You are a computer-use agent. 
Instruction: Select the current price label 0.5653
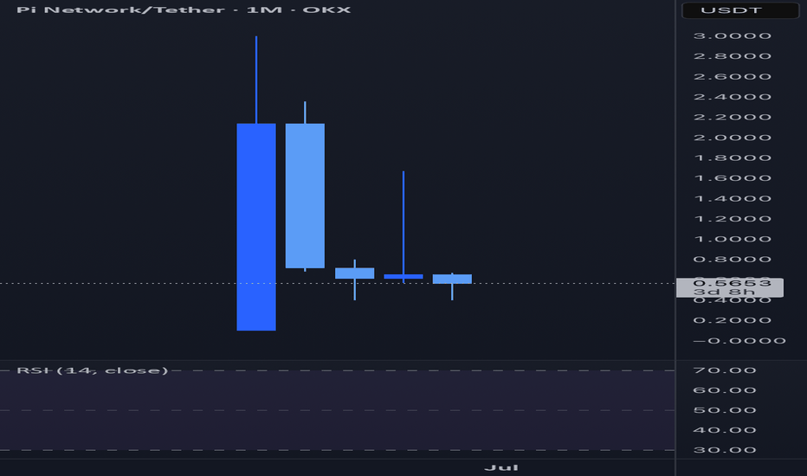[732, 283]
